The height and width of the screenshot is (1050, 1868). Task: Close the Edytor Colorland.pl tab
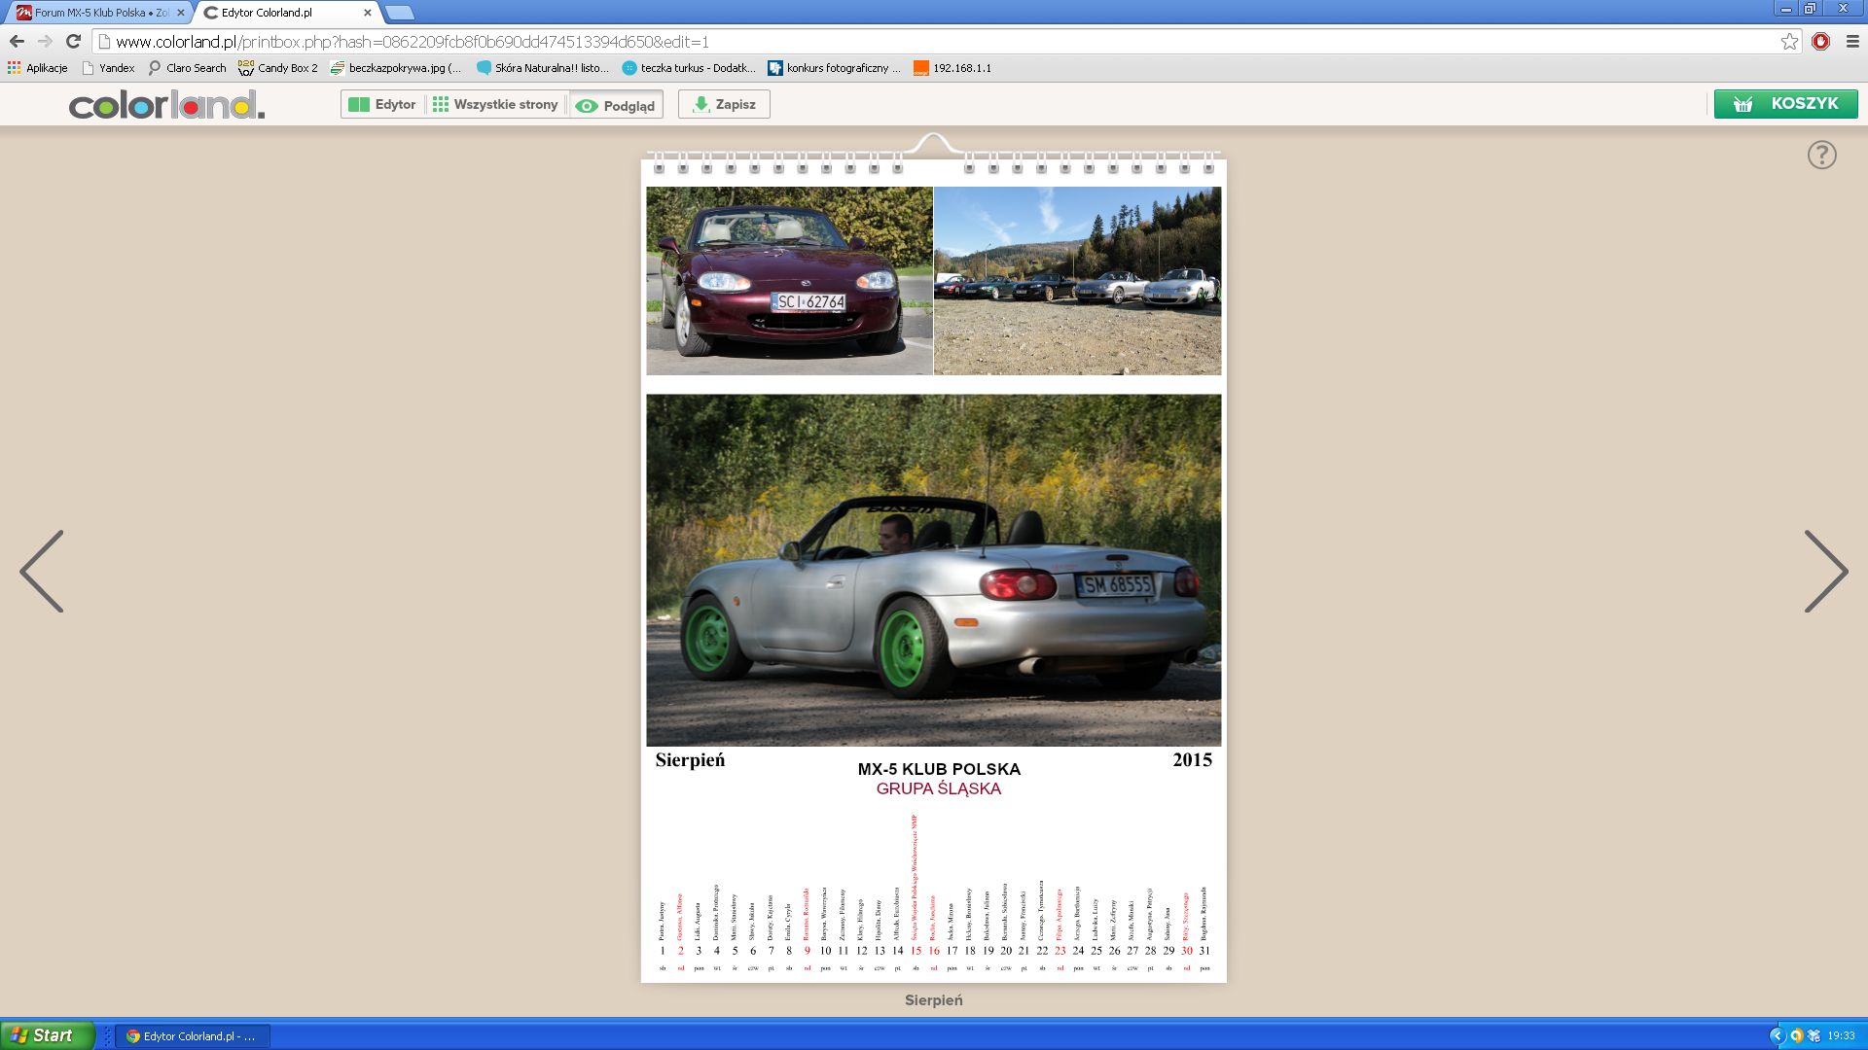point(367,13)
